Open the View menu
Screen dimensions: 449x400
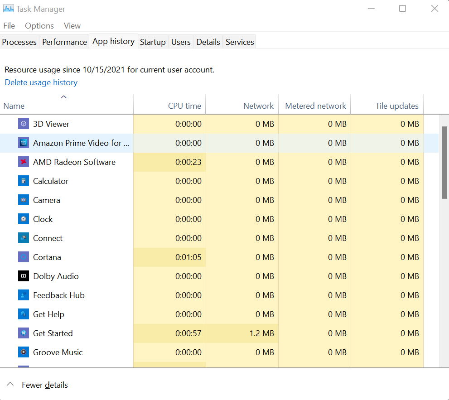point(72,26)
